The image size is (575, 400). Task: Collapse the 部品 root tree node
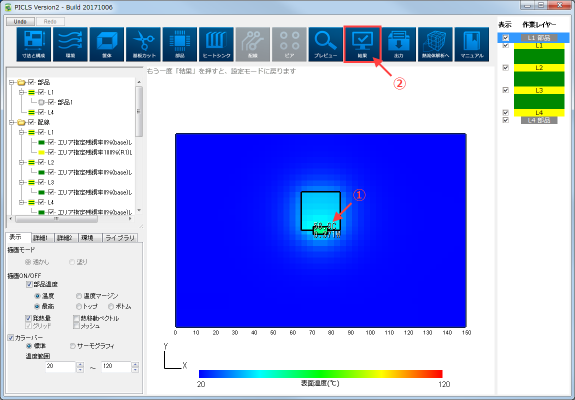tap(11, 82)
